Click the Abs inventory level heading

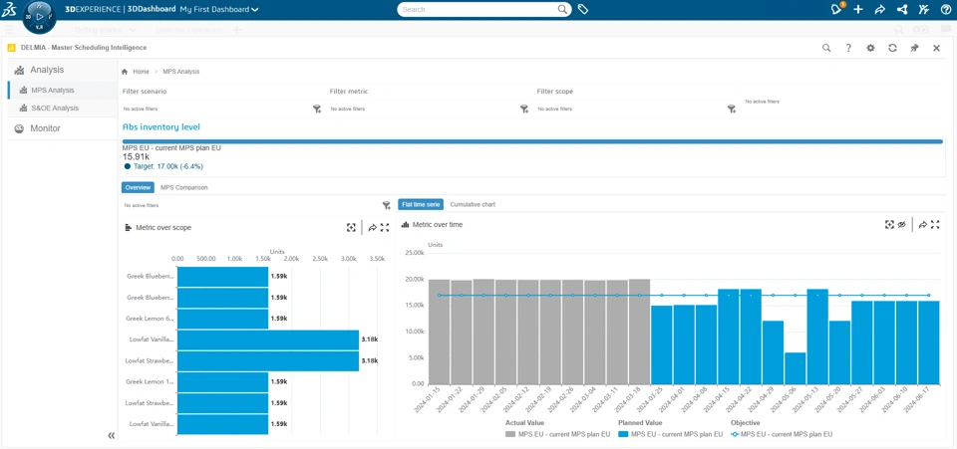(x=161, y=127)
